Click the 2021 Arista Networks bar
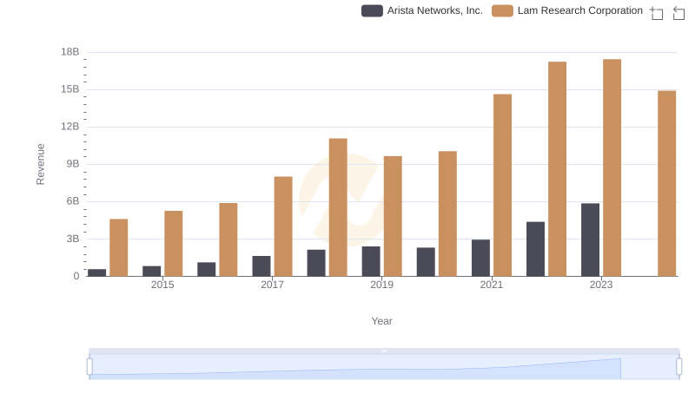The height and width of the screenshot is (400, 695). pyautogui.click(x=480, y=258)
